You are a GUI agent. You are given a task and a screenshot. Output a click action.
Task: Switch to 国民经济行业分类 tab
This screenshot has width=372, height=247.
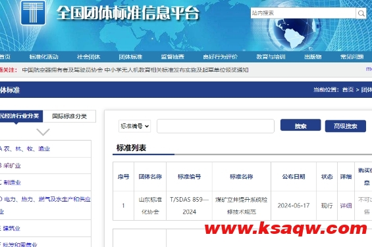[20, 116]
